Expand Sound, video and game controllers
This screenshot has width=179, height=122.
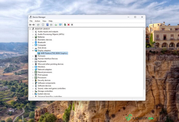coord(33,89)
